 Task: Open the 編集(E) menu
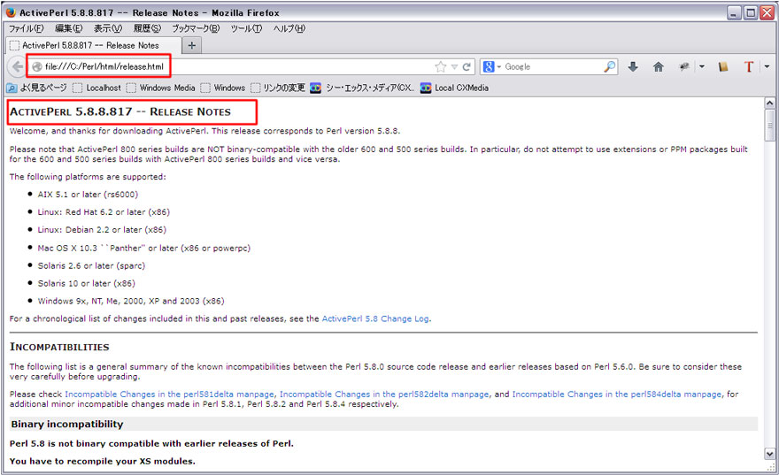[68, 28]
